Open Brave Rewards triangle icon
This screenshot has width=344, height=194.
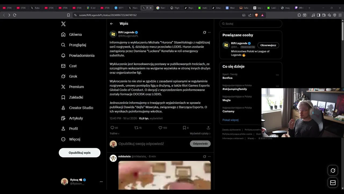(262, 15)
